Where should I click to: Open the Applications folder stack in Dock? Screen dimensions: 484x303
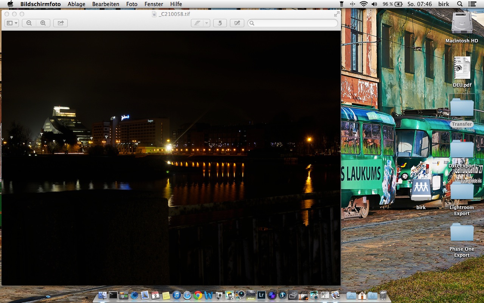[x=351, y=295]
